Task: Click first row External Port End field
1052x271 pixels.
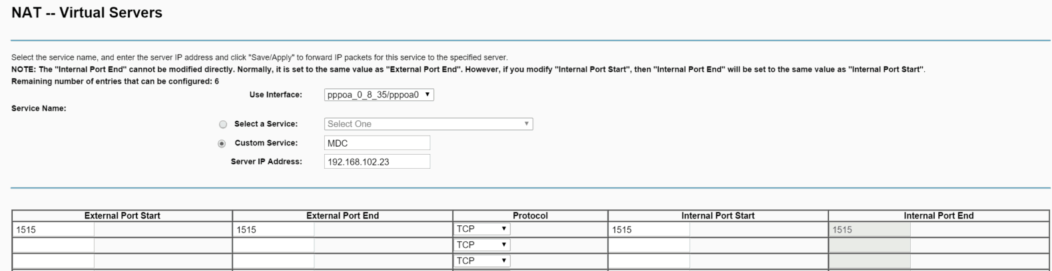Action: point(274,230)
